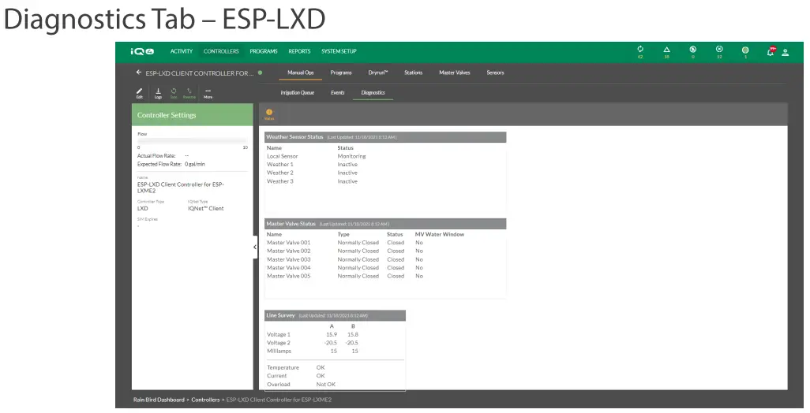Click the Monitoring status value
The width and height of the screenshot is (810, 413).
pyautogui.click(x=352, y=156)
